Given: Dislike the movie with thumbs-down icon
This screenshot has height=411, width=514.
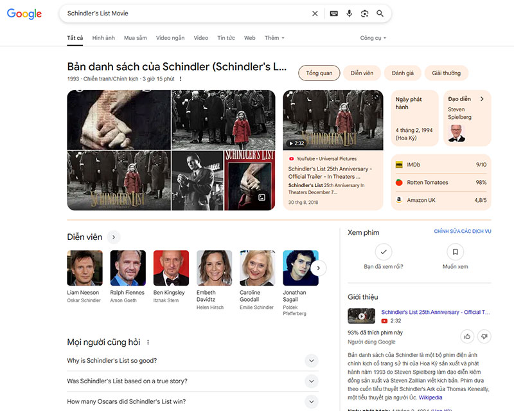Looking at the screenshot, I should coord(484,336).
